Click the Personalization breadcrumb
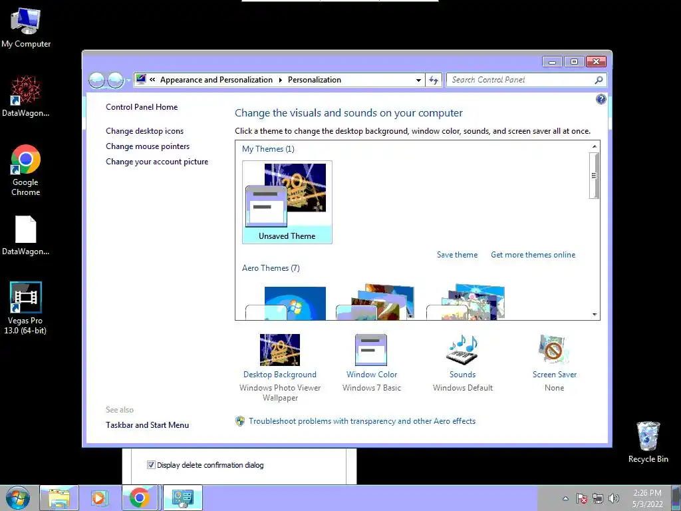Screen dimensions: 681x511 click(315, 80)
